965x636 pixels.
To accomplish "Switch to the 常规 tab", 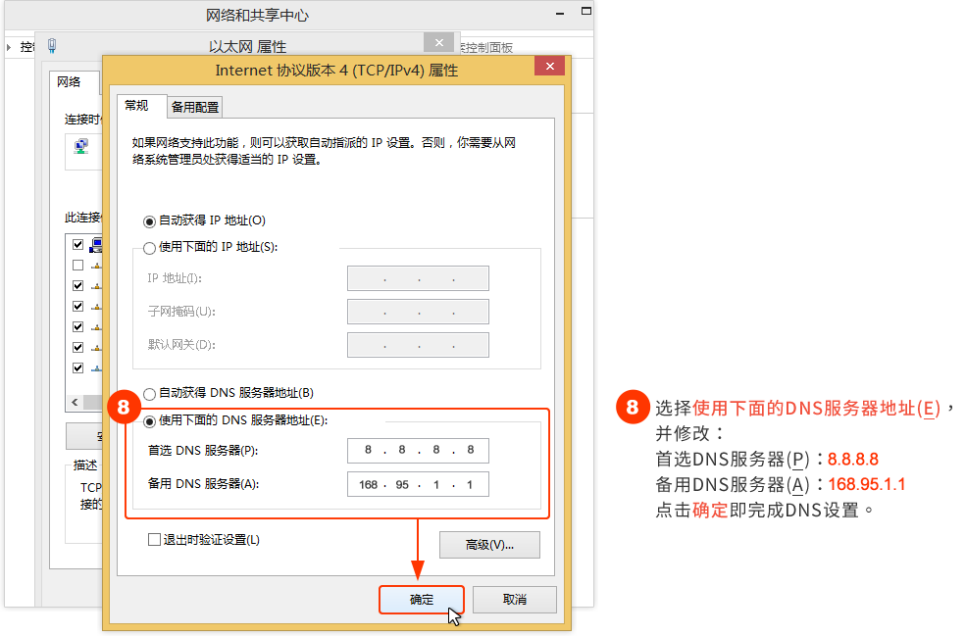I will (x=136, y=106).
